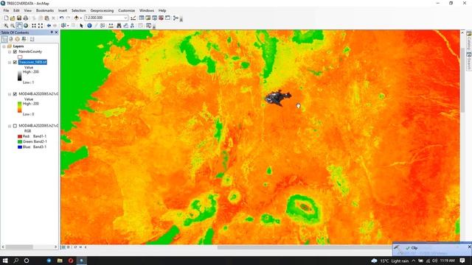Select the Select Features tool

pyautogui.click(x=63, y=26)
